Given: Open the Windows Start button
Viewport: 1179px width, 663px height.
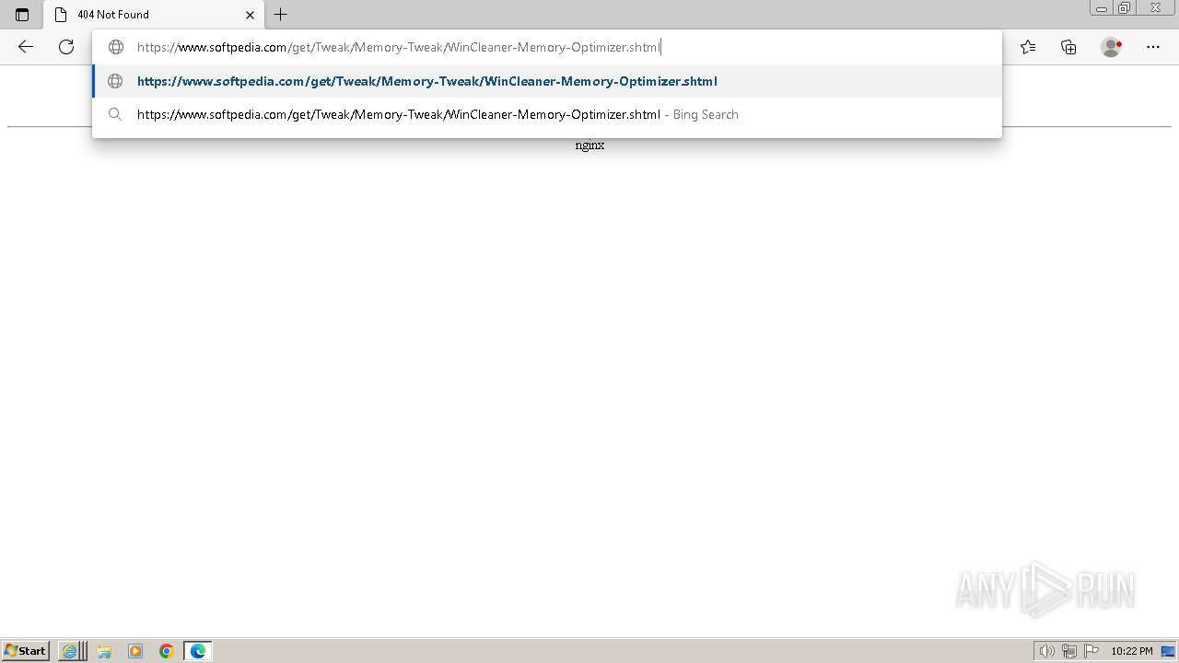Looking at the screenshot, I should point(26,651).
